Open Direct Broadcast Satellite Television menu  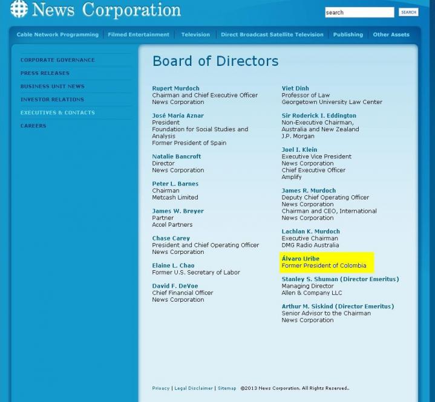click(x=272, y=34)
